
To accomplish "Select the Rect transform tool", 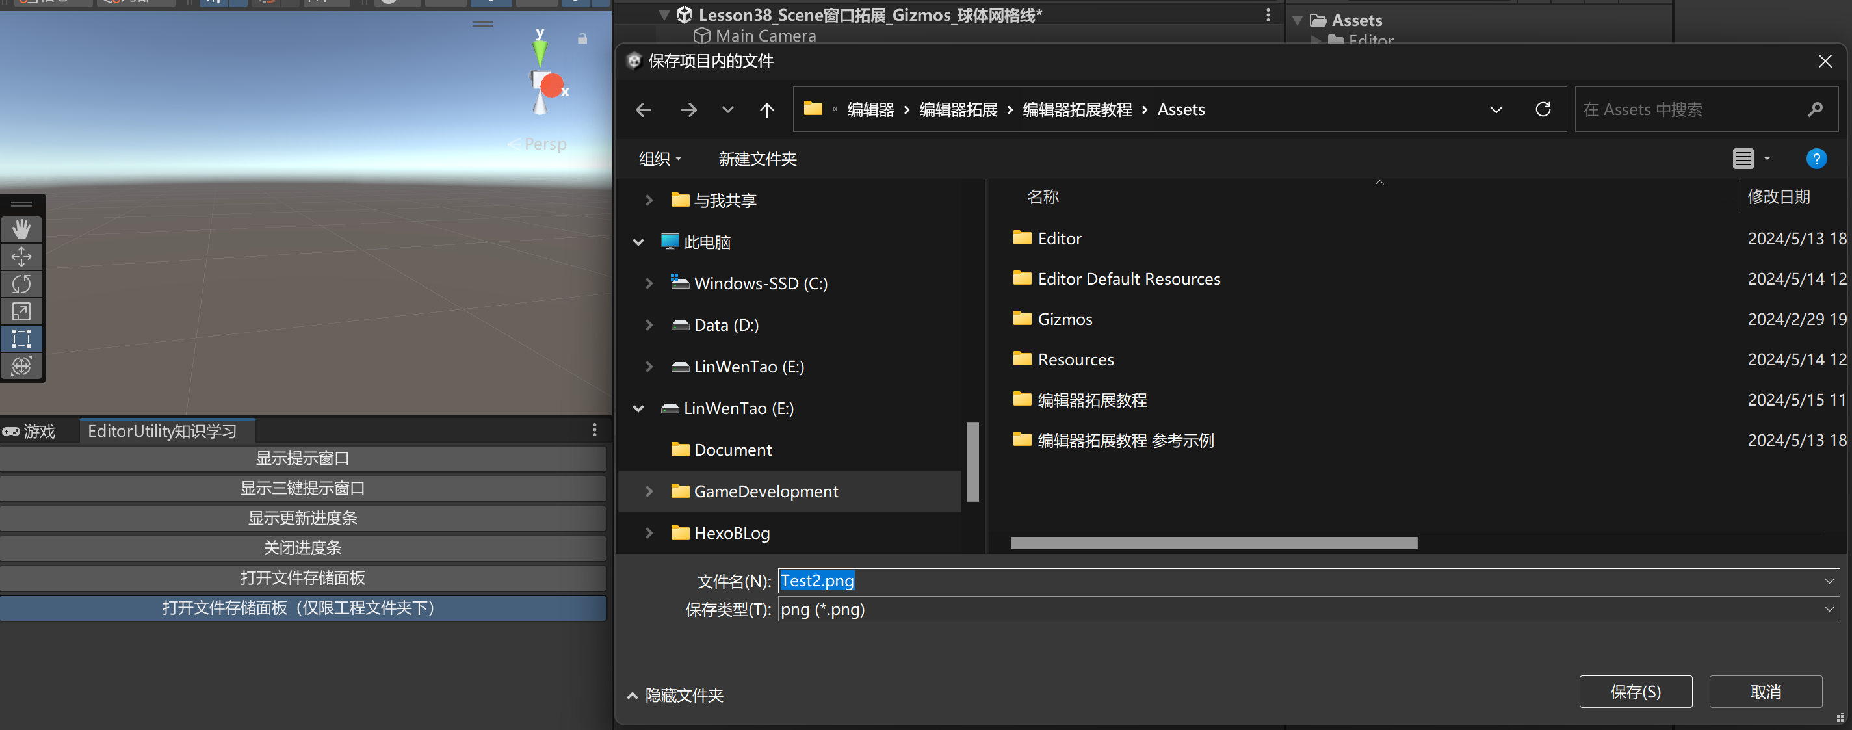I will point(21,339).
